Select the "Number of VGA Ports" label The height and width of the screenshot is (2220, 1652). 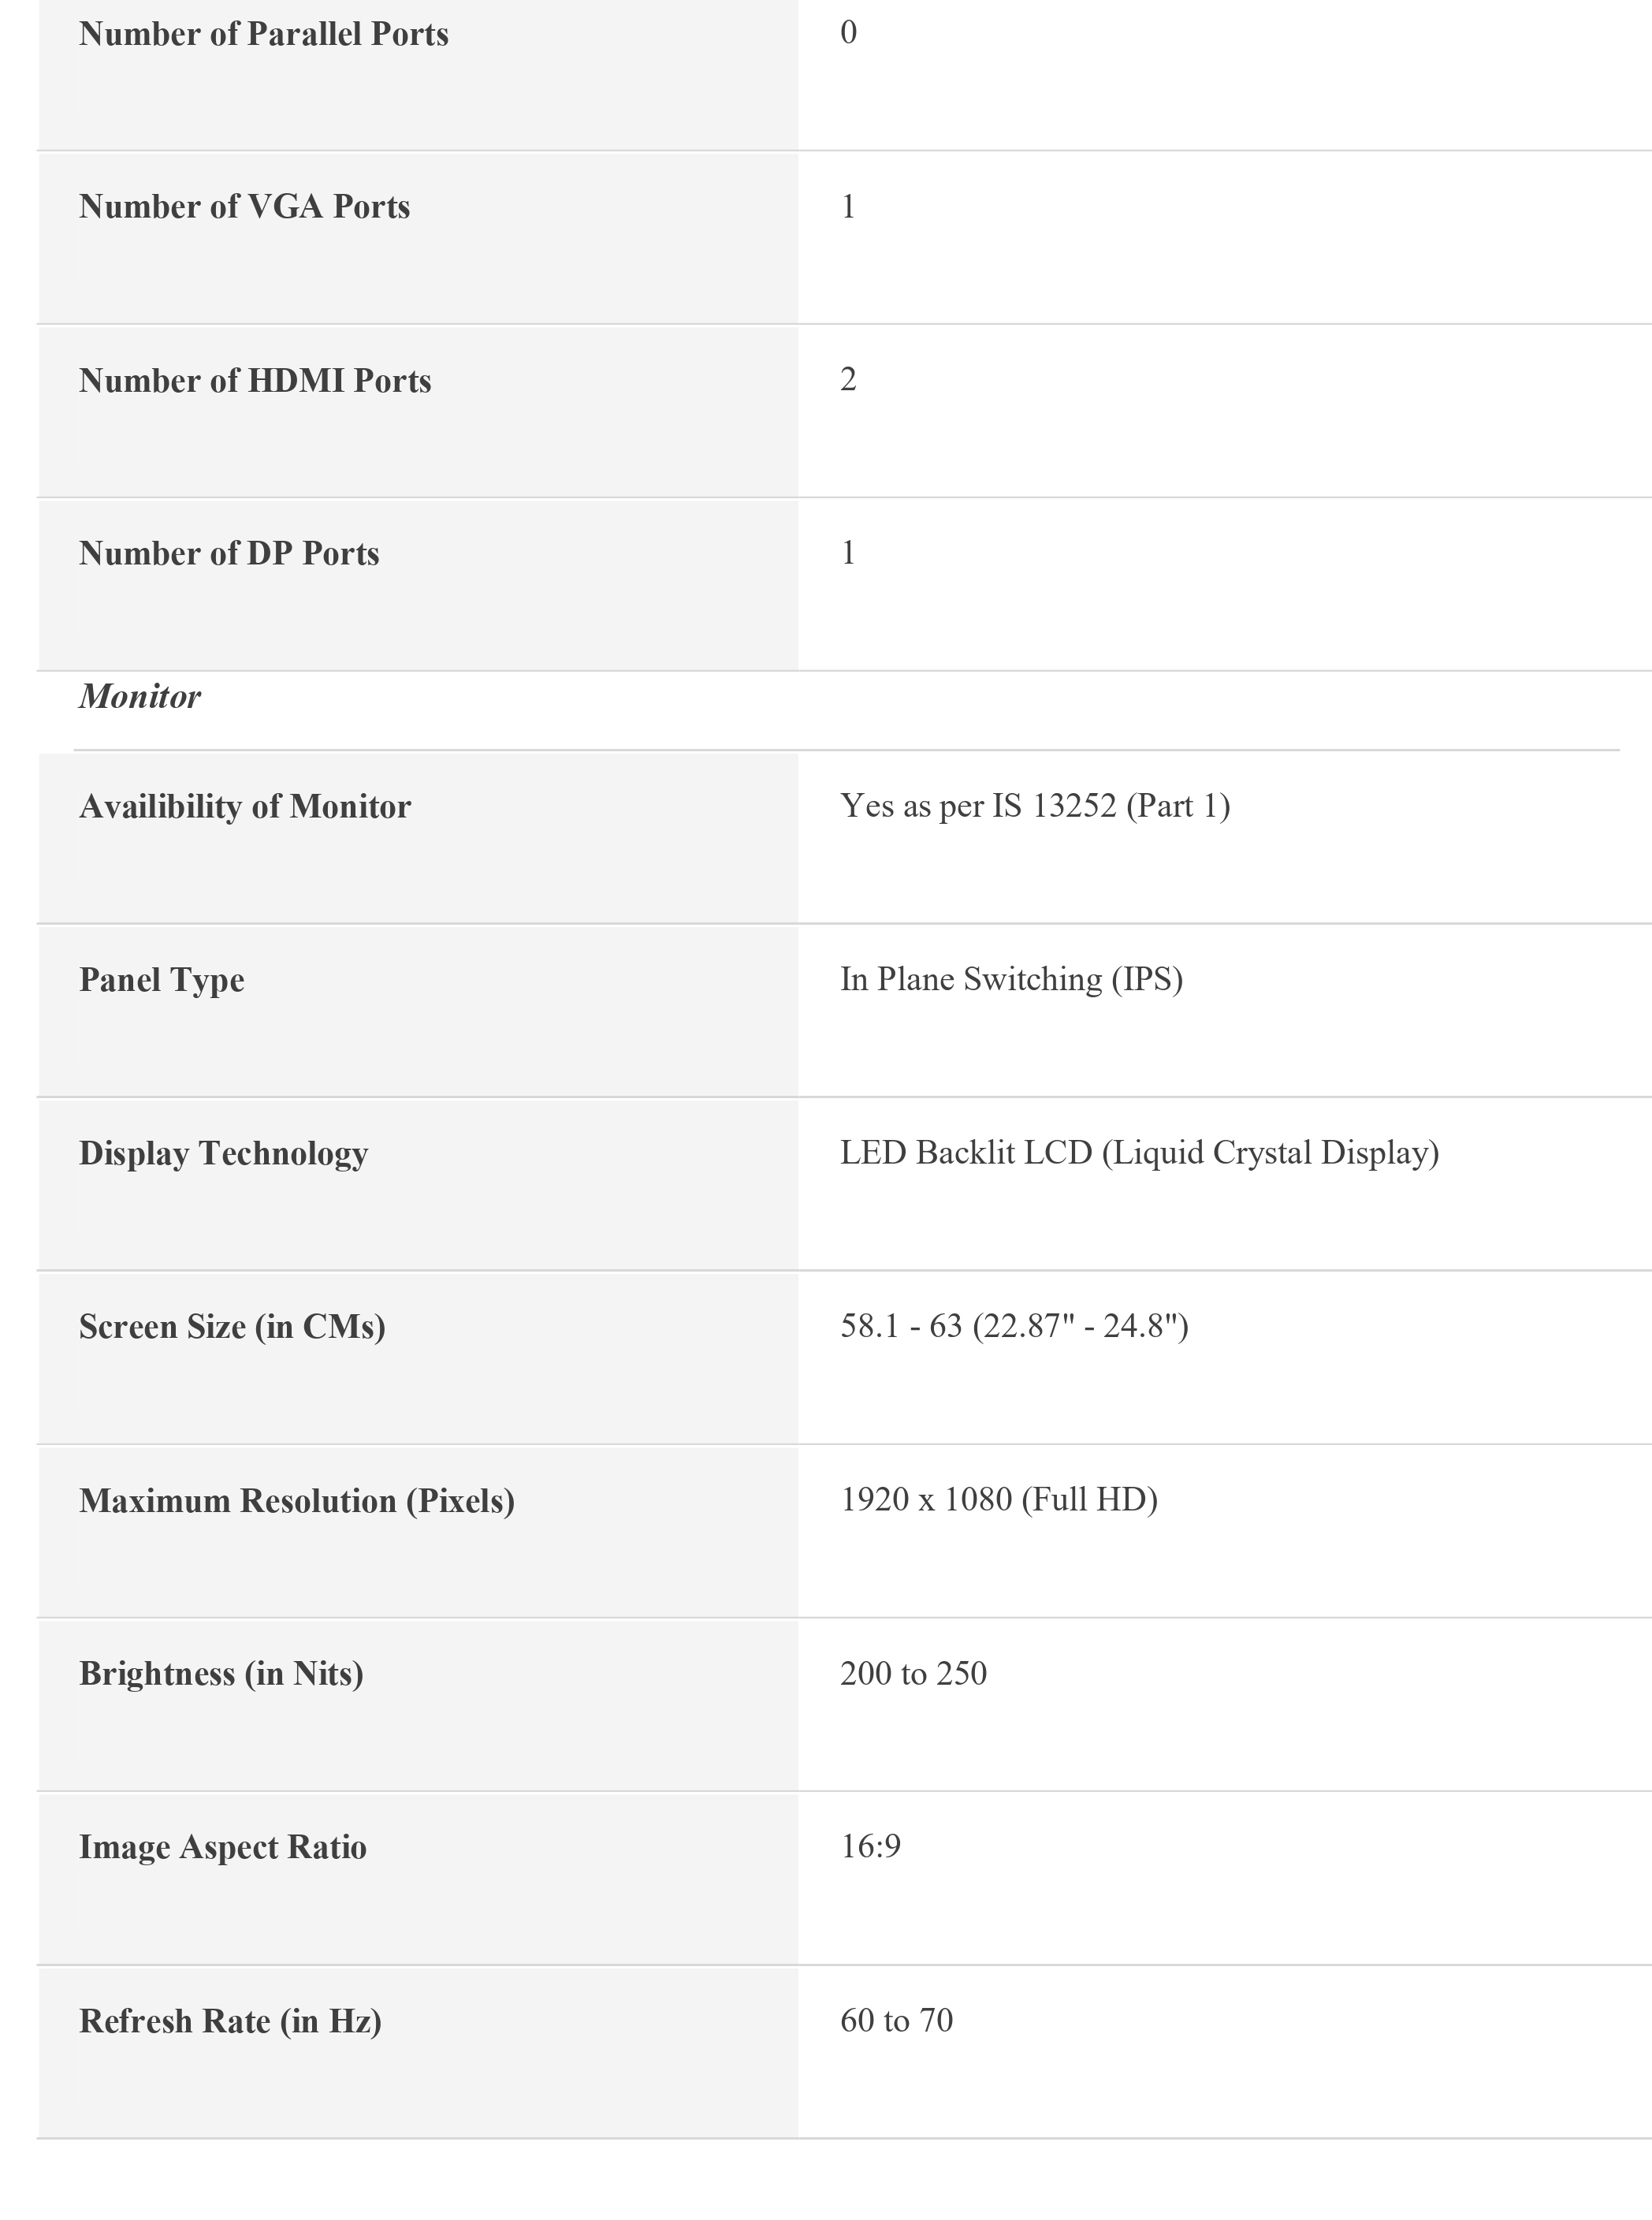coord(244,207)
